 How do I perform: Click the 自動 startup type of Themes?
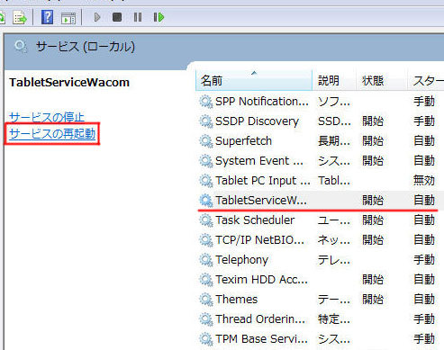(424, 300)
